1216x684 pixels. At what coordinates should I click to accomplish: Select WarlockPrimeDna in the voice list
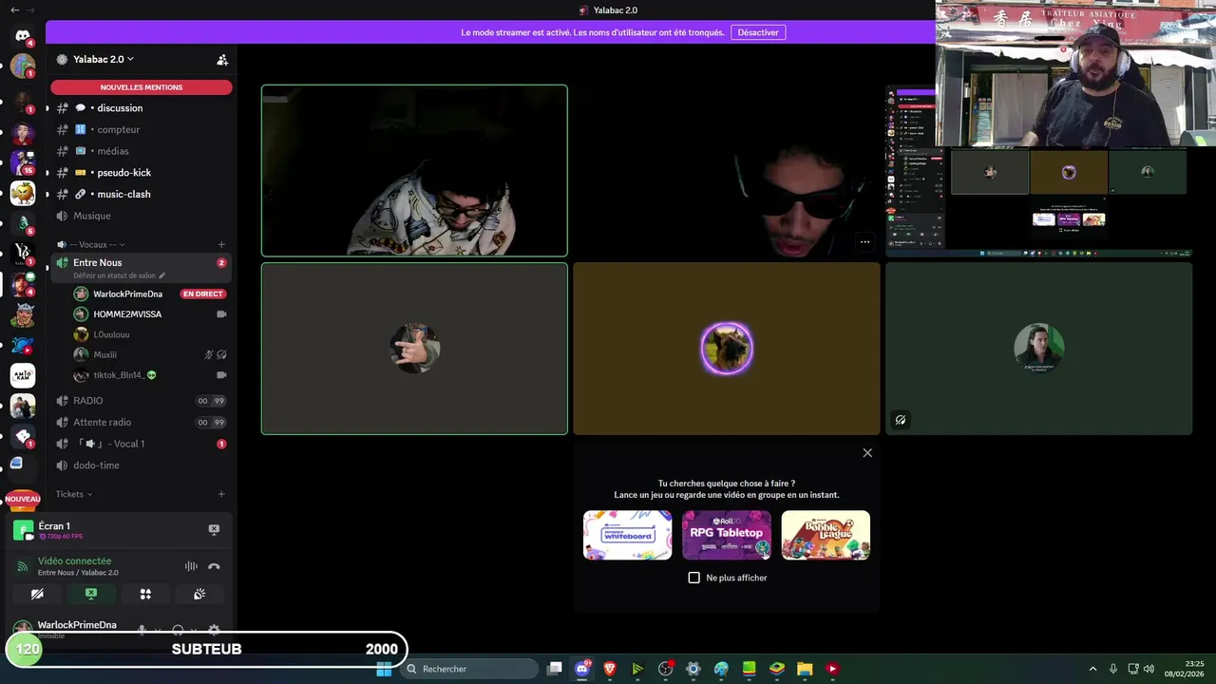pos(127,294)
